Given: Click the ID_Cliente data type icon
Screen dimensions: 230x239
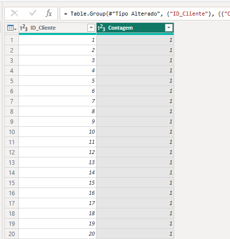Looking at the screenshot, I should pyautogui.click(x=24, y=28).
